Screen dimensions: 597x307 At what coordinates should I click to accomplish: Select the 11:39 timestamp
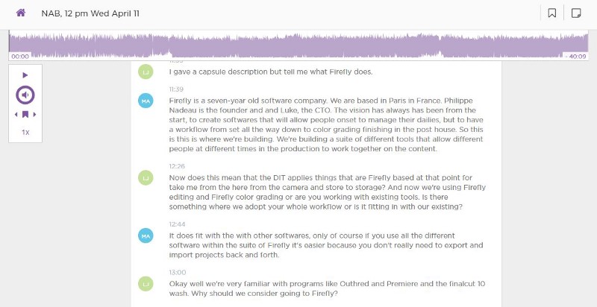click(x=176, y=89)
